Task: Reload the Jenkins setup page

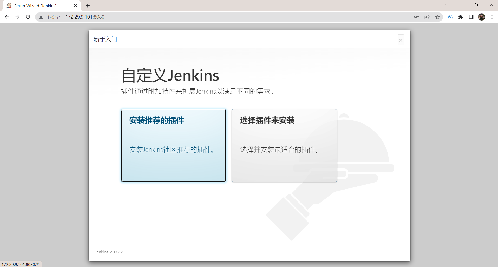Action: [x=28, y=17]
